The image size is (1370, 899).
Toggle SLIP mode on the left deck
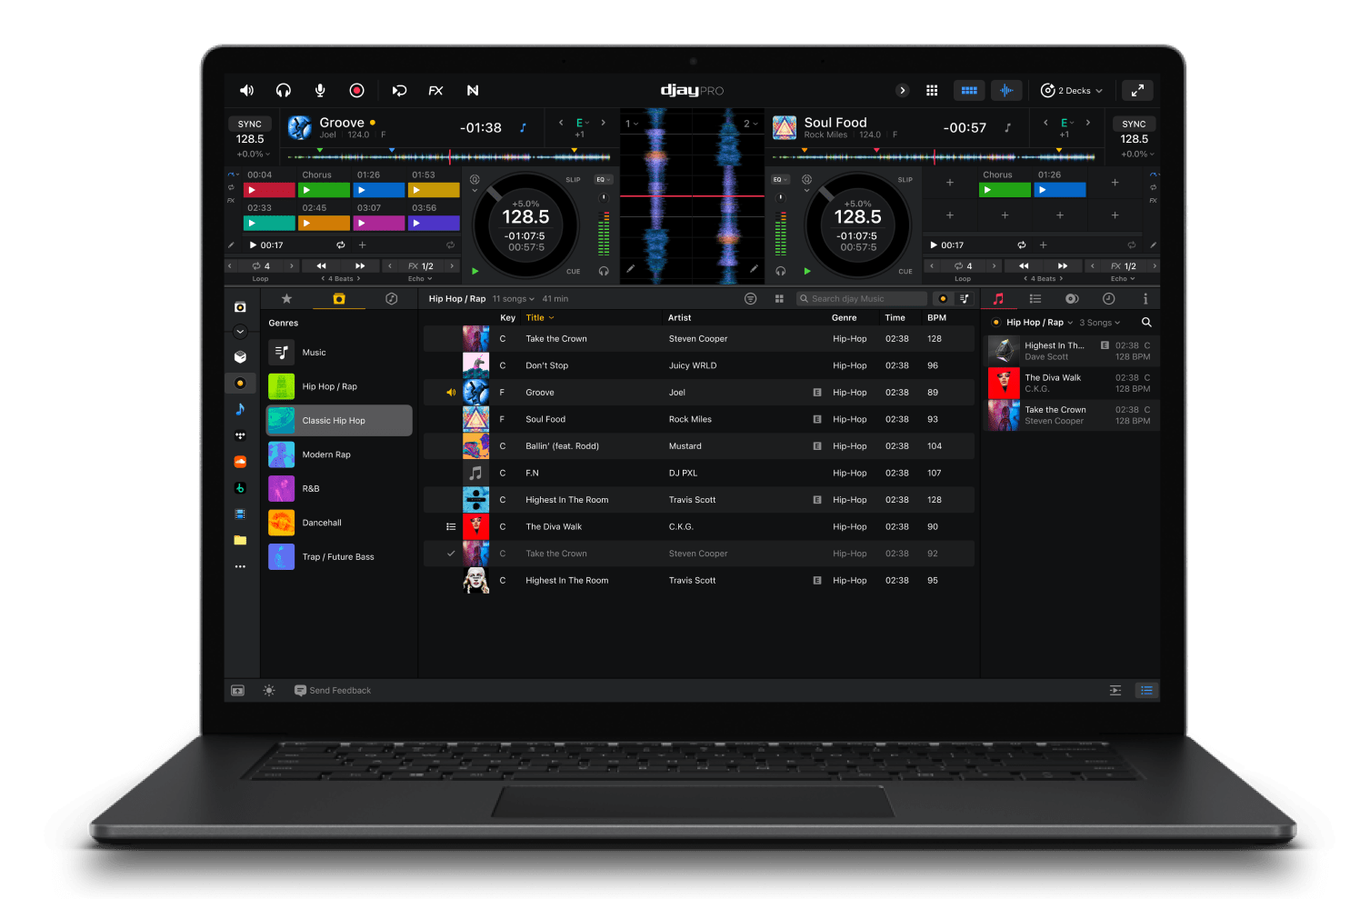573,180
